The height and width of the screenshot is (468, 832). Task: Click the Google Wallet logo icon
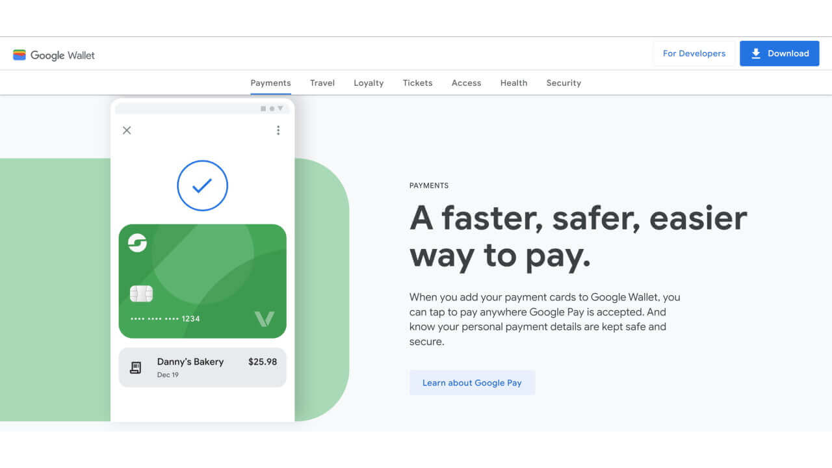click(20, 55)
